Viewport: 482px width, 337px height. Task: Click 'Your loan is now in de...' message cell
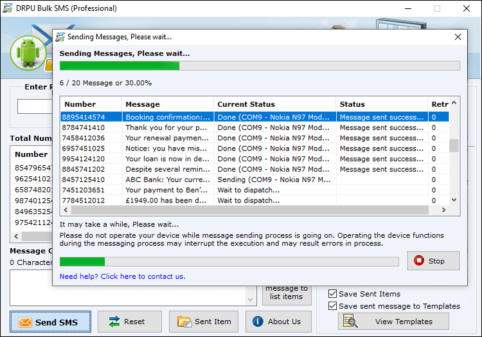click(168, 159)
